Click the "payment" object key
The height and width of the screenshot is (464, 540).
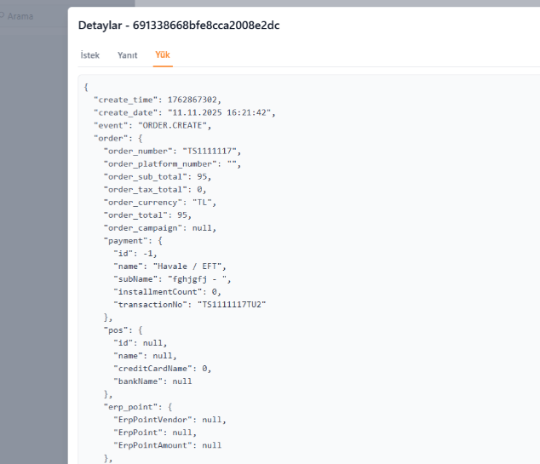point(127,240)
